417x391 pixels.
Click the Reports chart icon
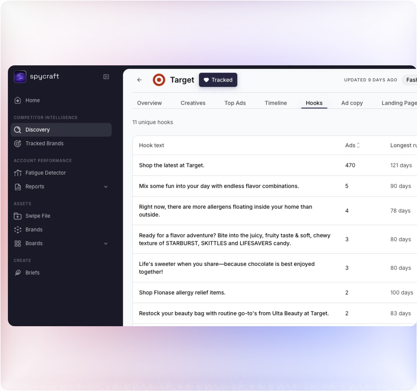[x=18, y=186]
